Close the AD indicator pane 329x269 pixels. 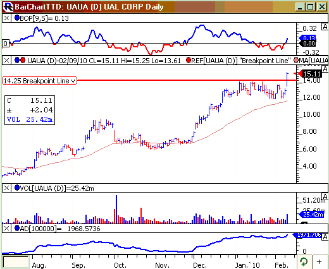6,229
